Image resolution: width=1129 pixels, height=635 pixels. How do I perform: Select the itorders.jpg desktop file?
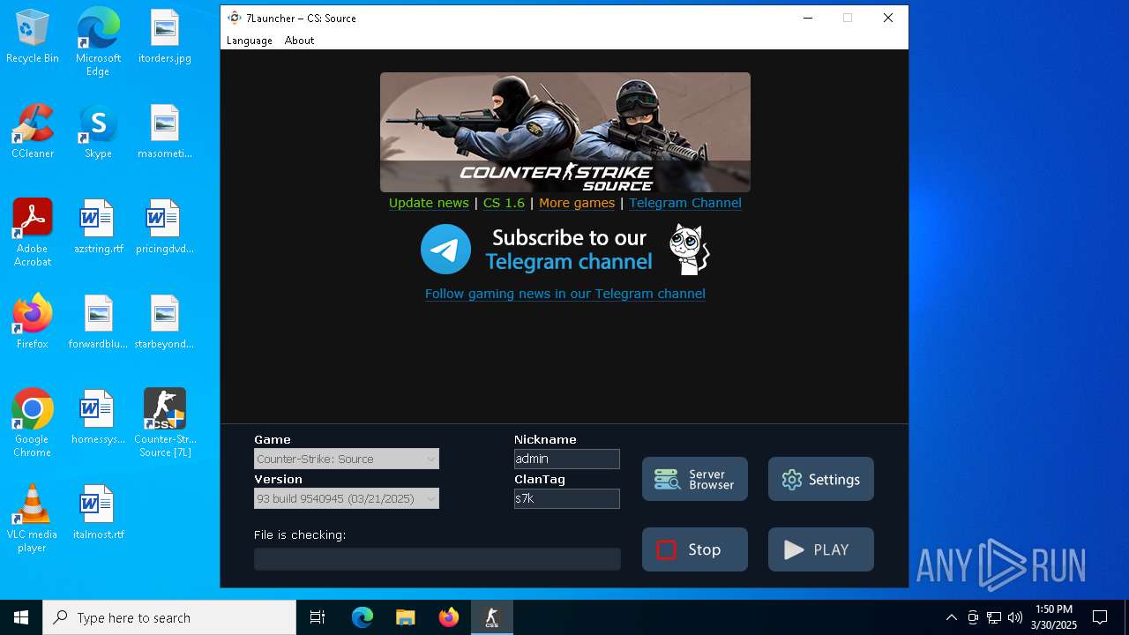coord(165,37)
